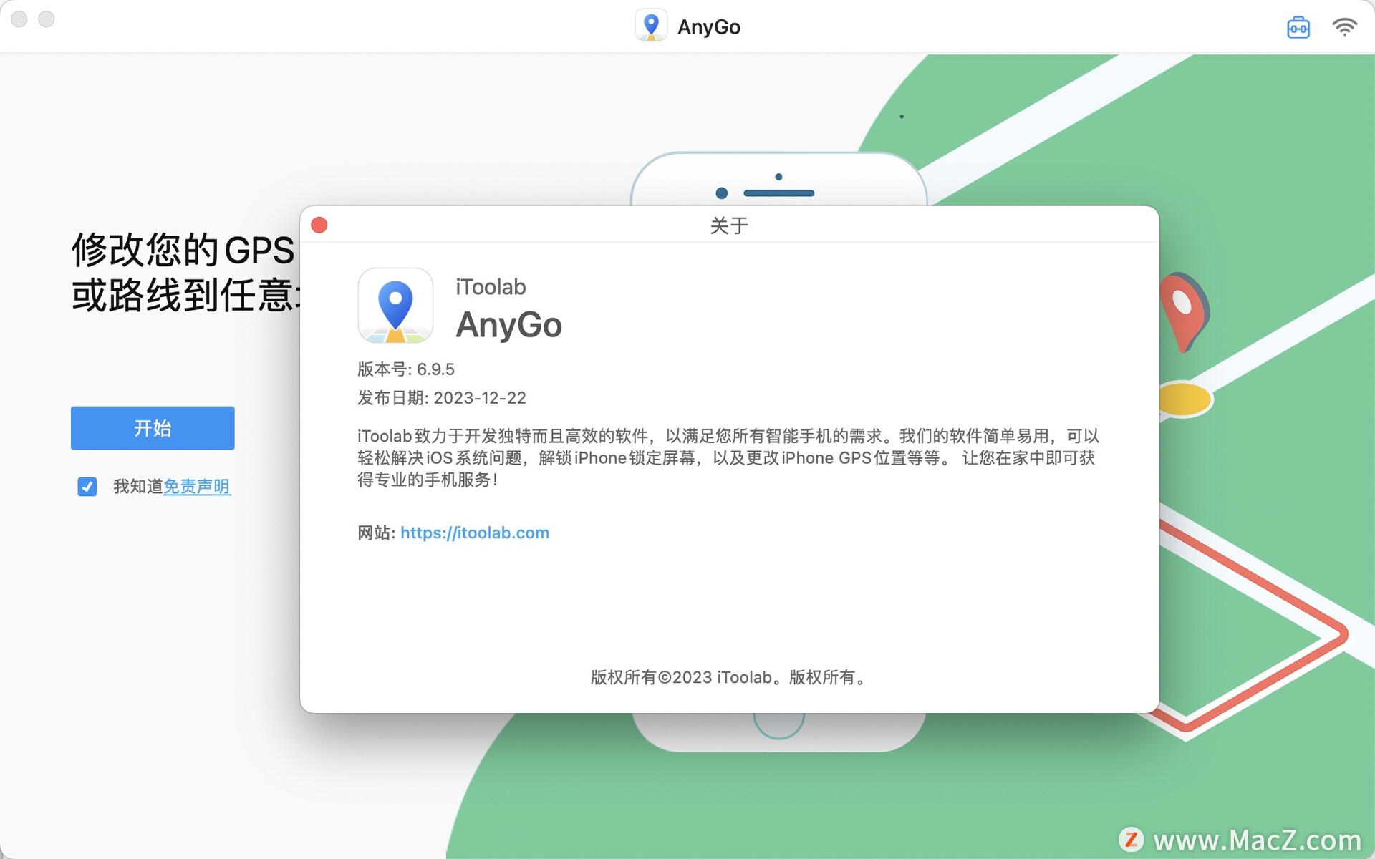Click the version text 版本号: 6.9.5

pyautogui.click(x=406, y=369)
